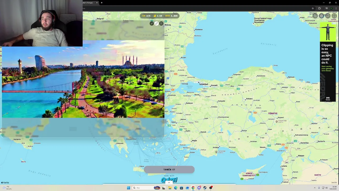The width and height of the screenshot is (339, 191).
Task: Open the Chrome three-dot menu
Action: pos(336,8)
